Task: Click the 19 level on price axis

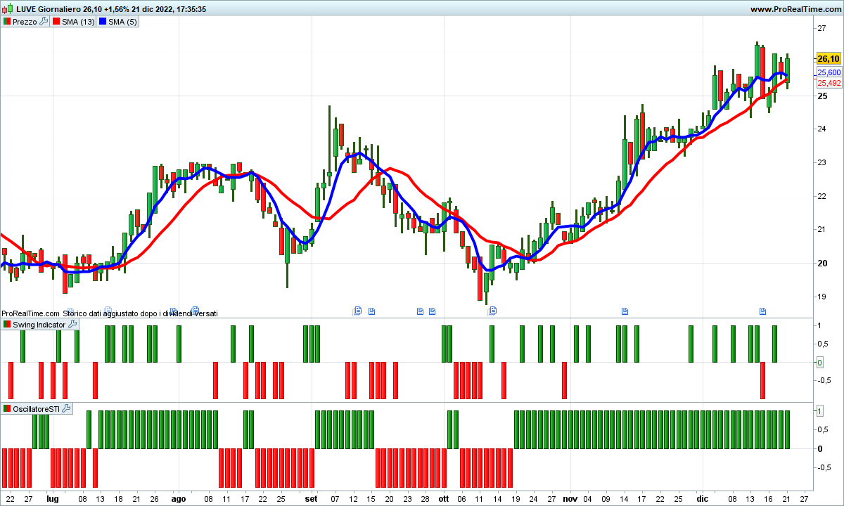Action: click(821, 297)
